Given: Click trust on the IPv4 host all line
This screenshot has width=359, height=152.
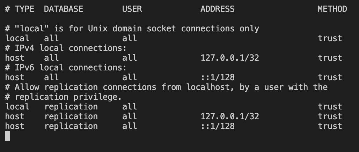Looking at the screenshot, I should (330, 58).
